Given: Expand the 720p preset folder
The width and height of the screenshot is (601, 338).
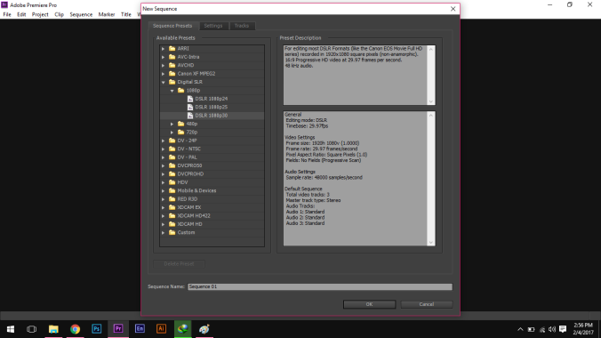Looking at the screenshot, I should (x=172, y=133).
